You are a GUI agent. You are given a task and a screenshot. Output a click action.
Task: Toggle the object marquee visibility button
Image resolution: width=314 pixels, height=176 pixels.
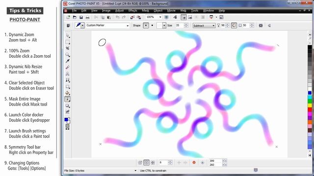coord(190,18)
